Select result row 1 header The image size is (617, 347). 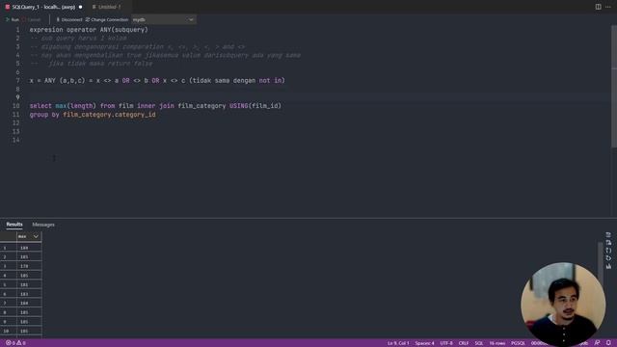tap(8, 248)
